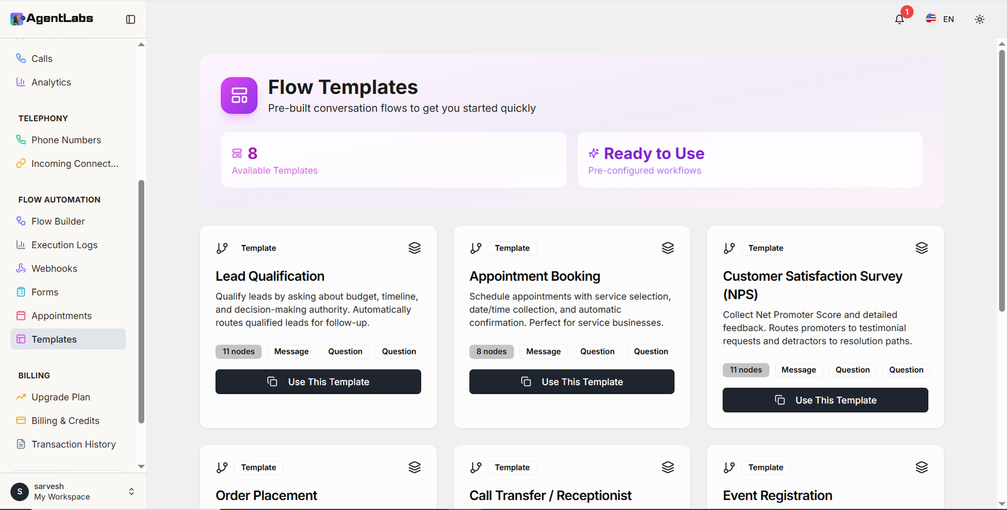Screen dimensions: 1007x510
Task: View Transaction History
Action: 68,444
